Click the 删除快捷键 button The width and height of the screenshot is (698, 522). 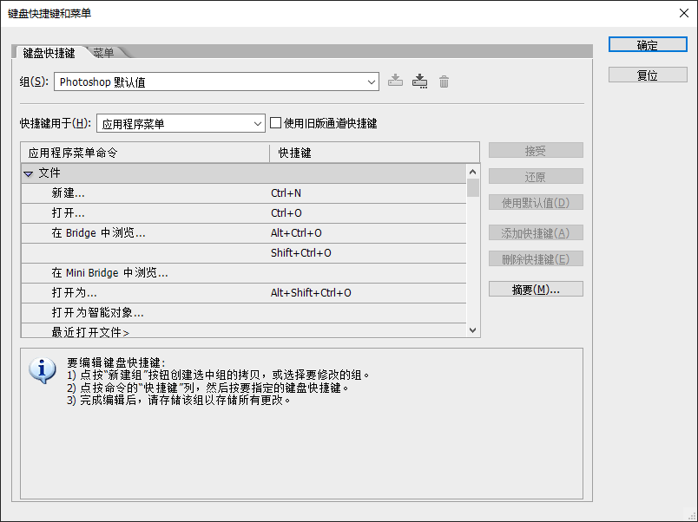536,258
